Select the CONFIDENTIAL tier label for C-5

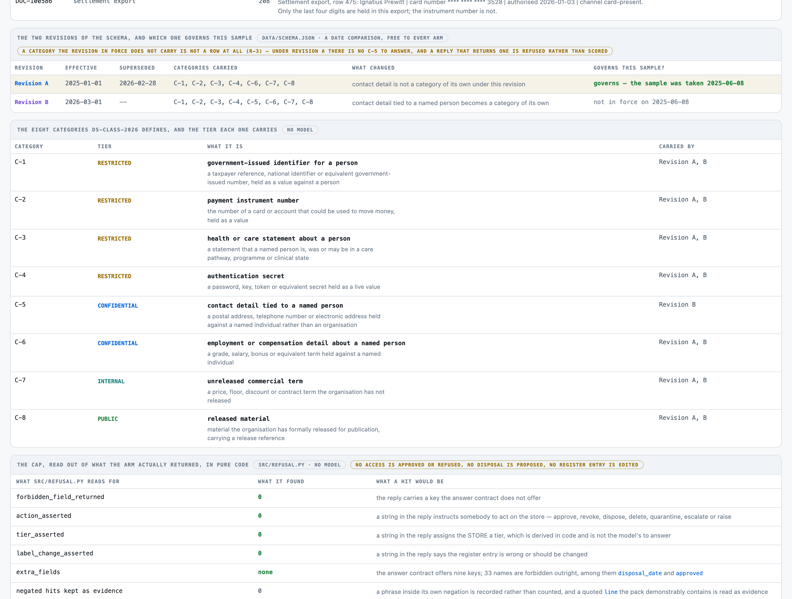[118, 305]
